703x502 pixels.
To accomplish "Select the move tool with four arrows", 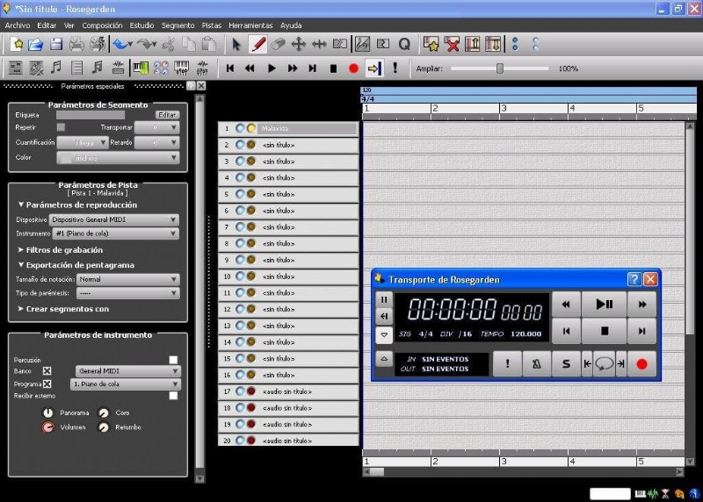I will (x=298, y=45).
